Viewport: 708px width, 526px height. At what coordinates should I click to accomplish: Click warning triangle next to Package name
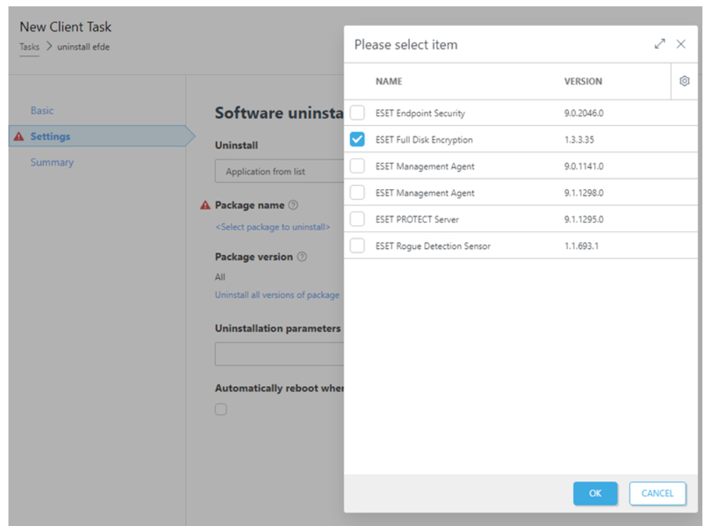coord(205,205)
